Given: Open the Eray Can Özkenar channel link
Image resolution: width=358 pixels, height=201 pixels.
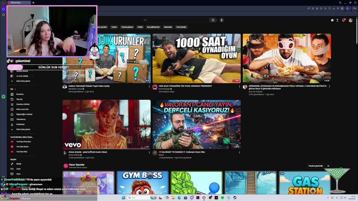Looking at the screenshot, I should click(256, 92).
